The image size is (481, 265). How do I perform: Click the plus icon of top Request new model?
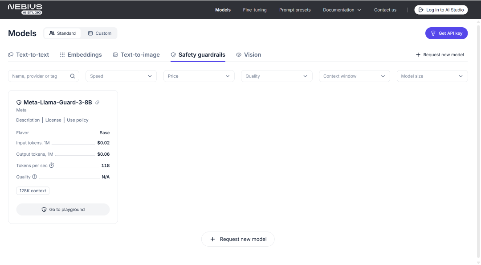pyautogui.click(x=418, y=55)
